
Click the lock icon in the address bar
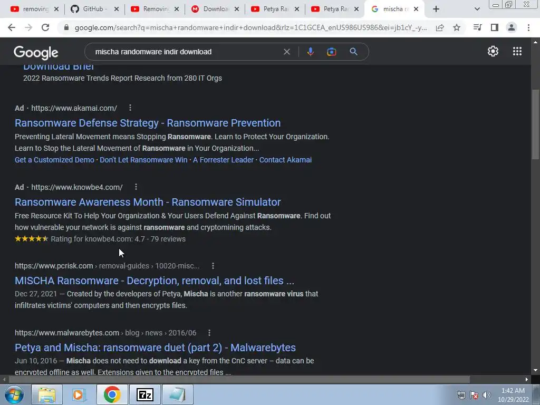tap(66, 27)
